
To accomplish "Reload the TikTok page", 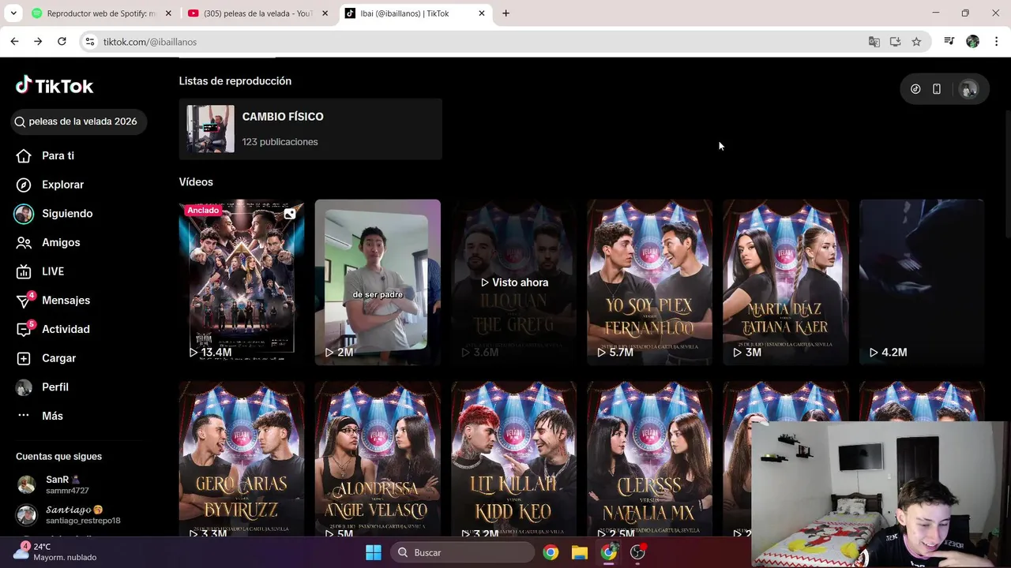I will pyautogui.click(x=62, y=42).
